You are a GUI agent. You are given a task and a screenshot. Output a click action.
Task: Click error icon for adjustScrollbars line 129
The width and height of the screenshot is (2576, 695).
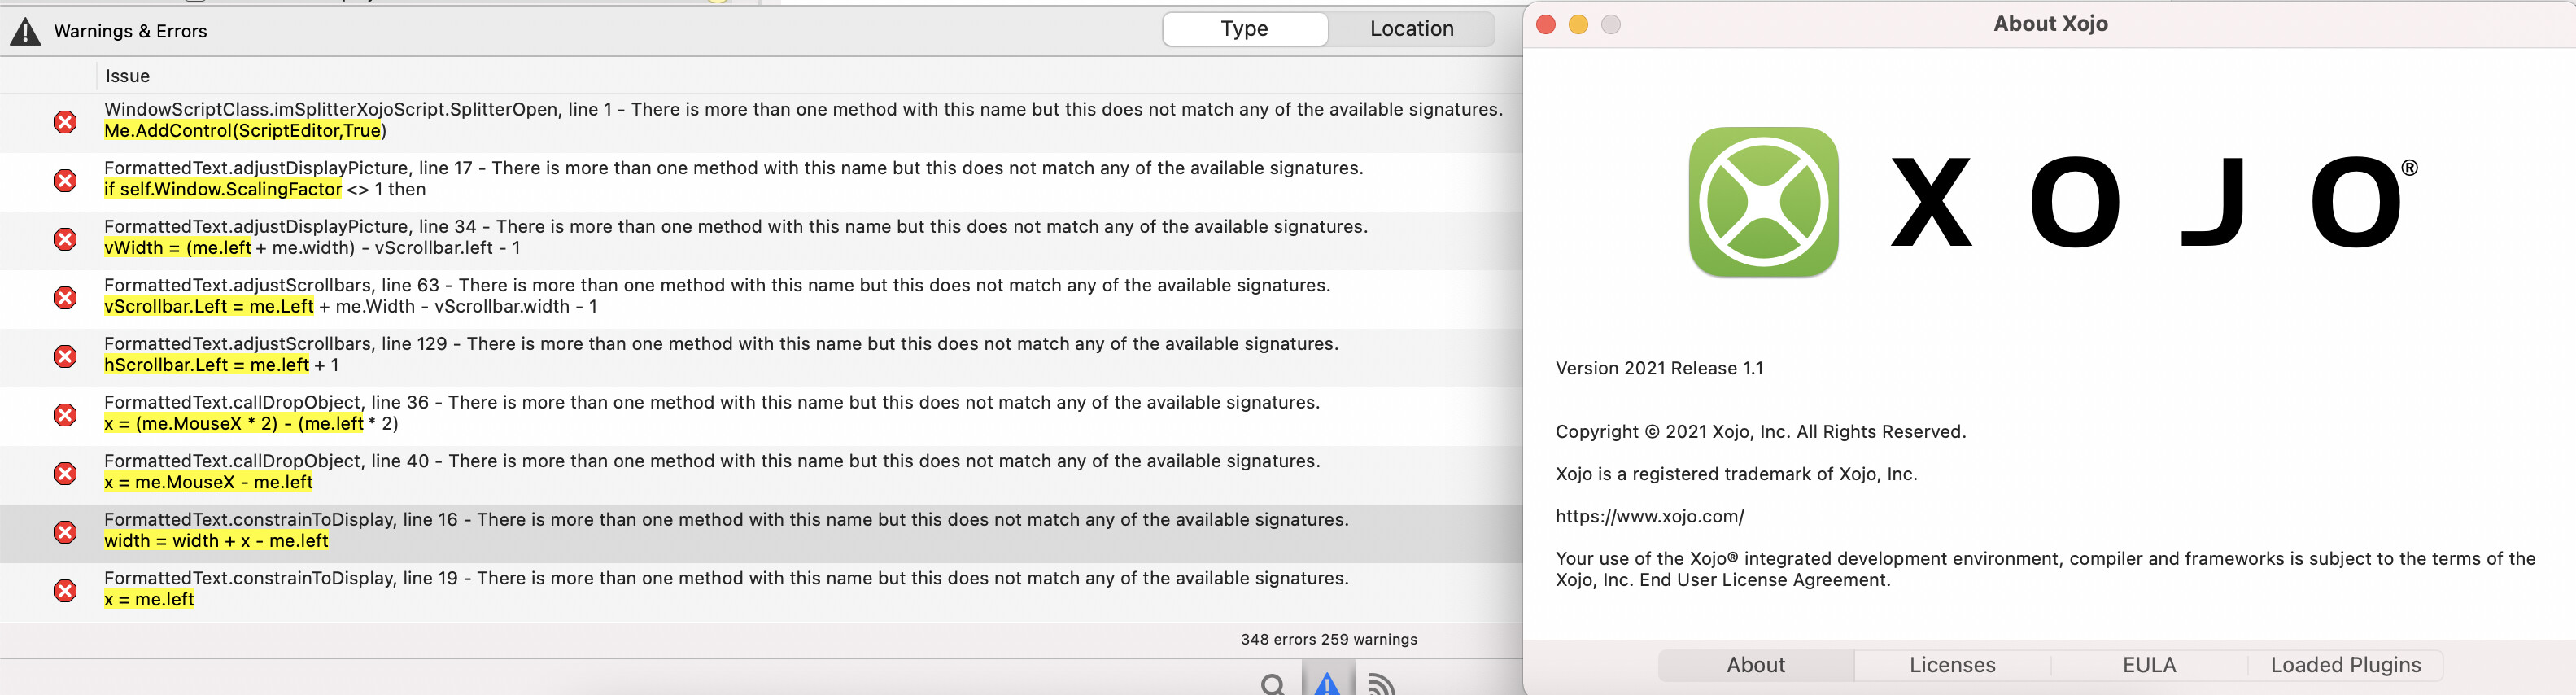point(65,356)
